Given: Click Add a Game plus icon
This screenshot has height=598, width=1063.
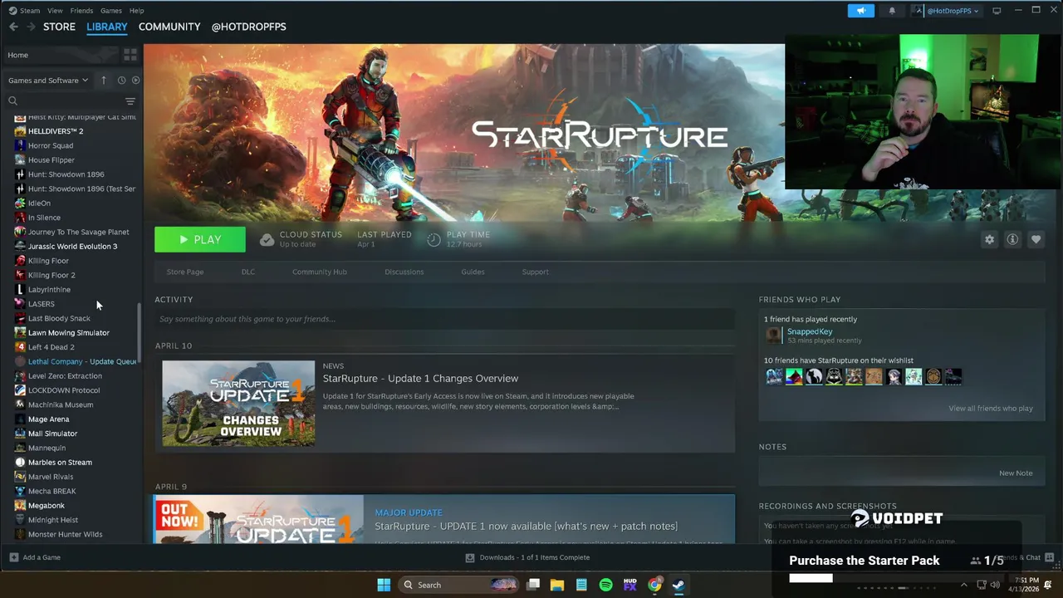Looking at the screenshot, I should (x=13, y=557).
